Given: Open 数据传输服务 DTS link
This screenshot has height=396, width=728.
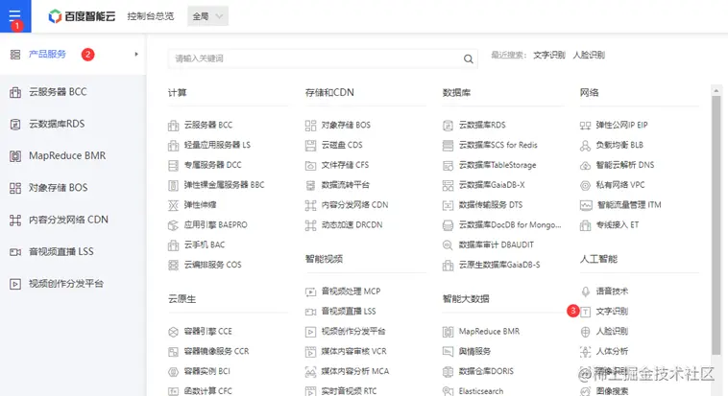Looking at the screenshot, I should pyautogui.click(x=491, y=204).
